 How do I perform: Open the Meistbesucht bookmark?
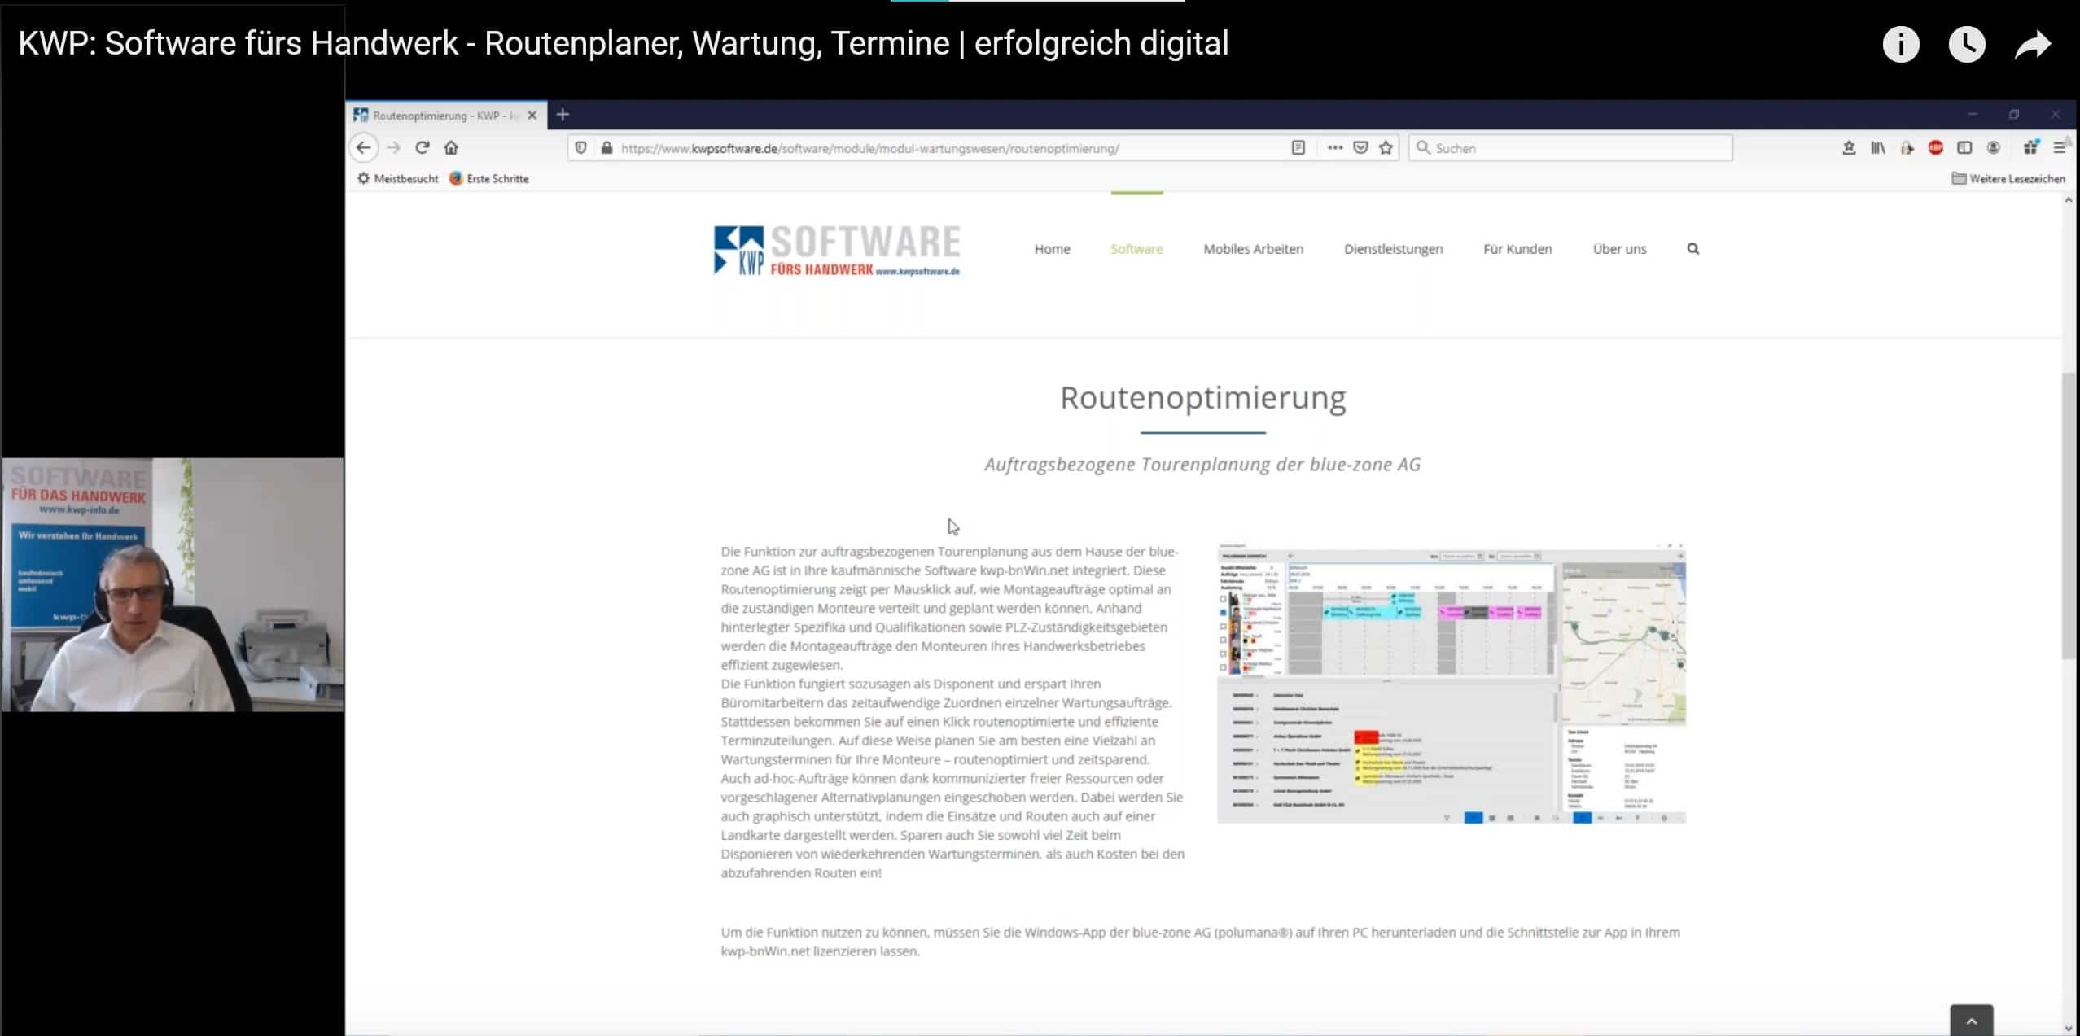398,178
